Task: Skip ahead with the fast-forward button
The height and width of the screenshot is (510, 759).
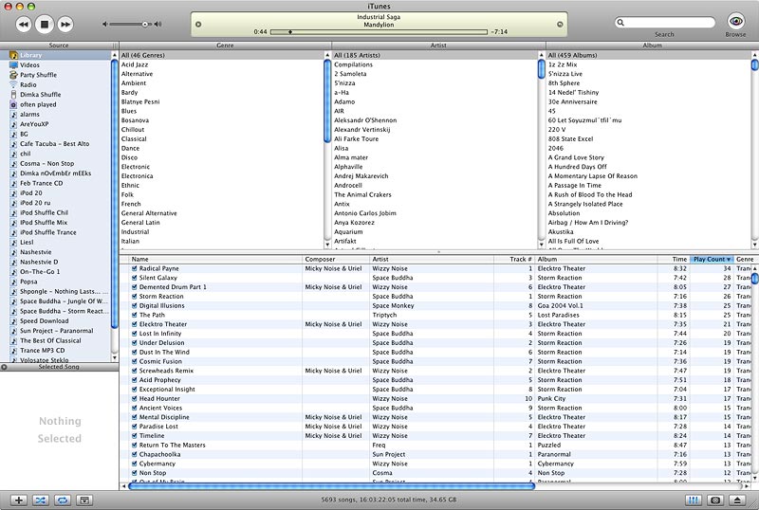Action: coord(65,25)
